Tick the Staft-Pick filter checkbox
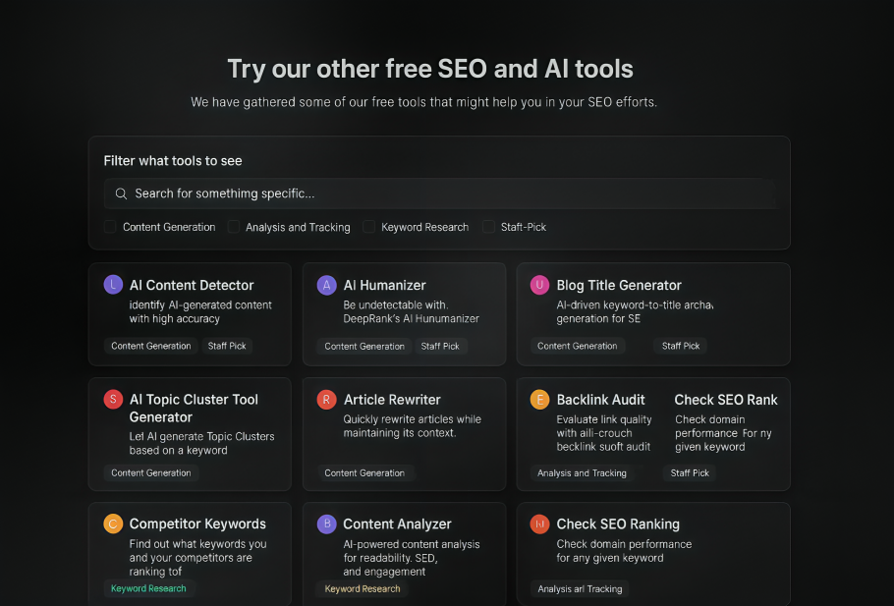The image size is (894, 606). pyautogui.click(x=488, y=227)
